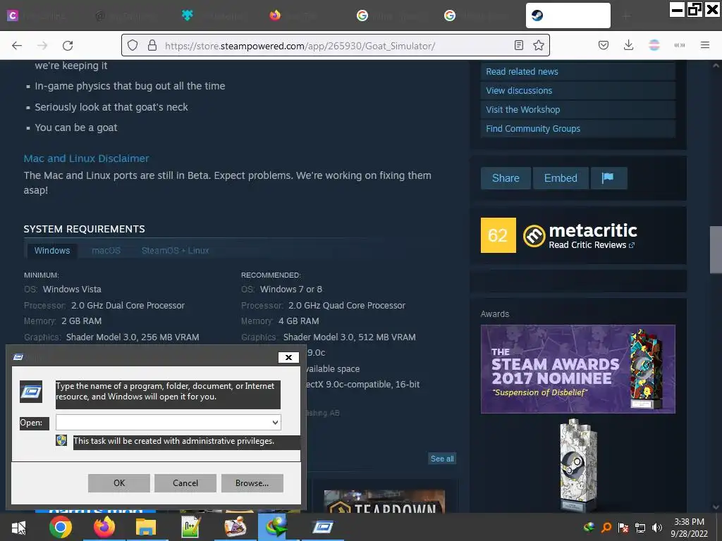Reload the Goat Simulator store page
Screen dimensions: 722x541
[x=68, y=46]
